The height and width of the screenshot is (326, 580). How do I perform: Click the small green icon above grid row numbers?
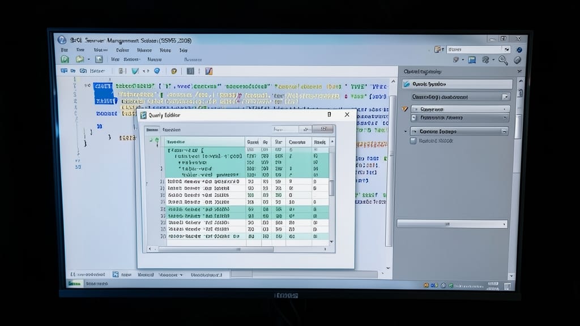point(157,141)
